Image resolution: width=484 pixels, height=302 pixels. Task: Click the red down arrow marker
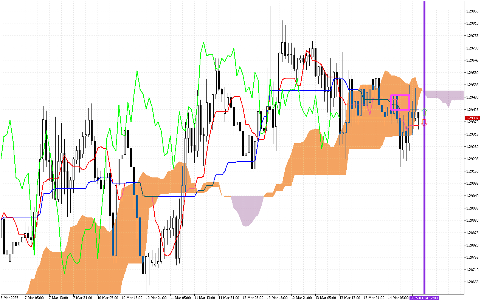coord(424,123)
